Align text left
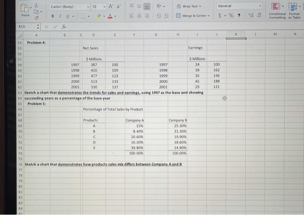The height and width of the screenshot is (215, 304). (x=132, y=16)
